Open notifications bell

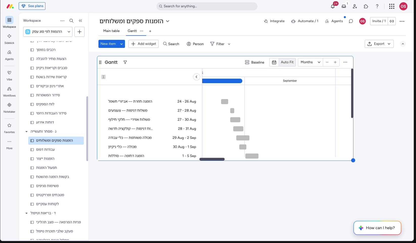333,6
